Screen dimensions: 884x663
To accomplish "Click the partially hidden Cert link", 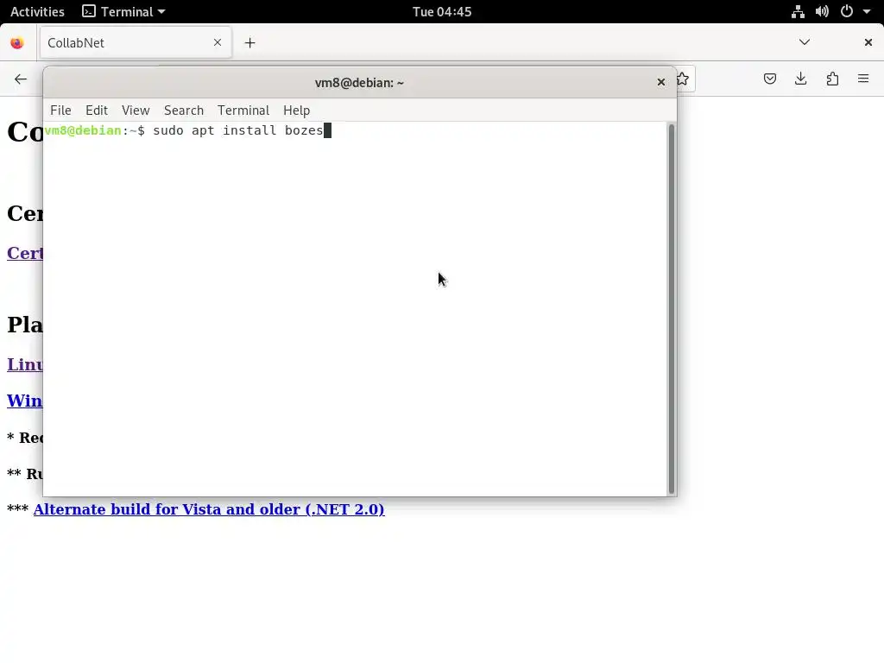I will (25, 253).
